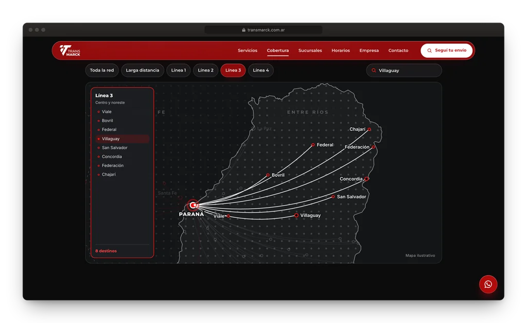Click the PARANÁ label on the map

pyautogui.click(x=191, y=214)
